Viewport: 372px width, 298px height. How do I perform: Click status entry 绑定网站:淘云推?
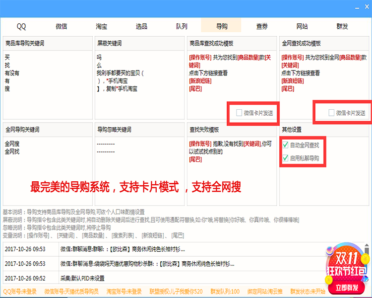(265, 292)
